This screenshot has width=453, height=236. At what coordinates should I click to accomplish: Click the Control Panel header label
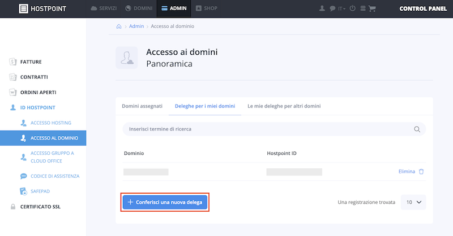(x=423, y=8)
